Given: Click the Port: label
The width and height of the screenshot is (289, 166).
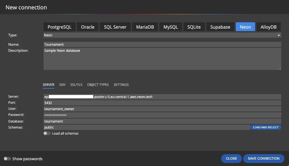Looking at the screenshot, I should pyautogui.click(x=12, y=103).
